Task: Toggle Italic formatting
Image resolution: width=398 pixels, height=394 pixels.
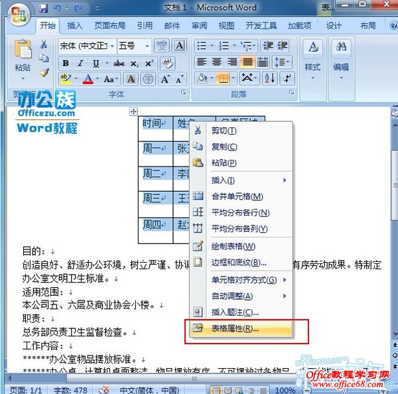Action: coord(81,63)
